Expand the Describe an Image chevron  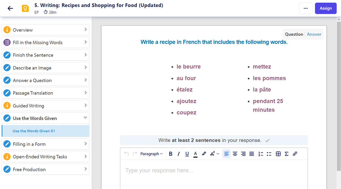pyautogui.click(x=86, y=67)
